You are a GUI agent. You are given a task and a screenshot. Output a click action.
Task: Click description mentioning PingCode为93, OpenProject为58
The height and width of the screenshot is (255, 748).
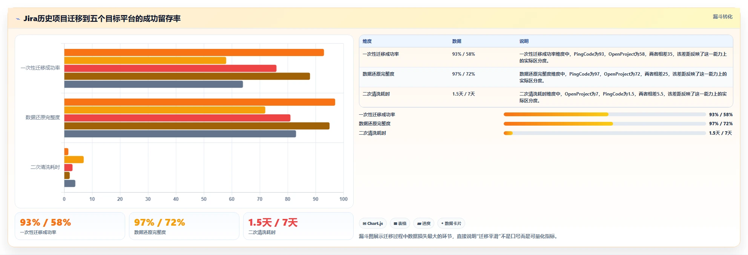tap(623, 57)
